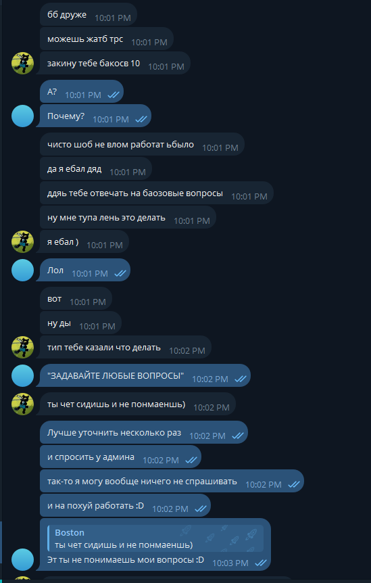The height and width of the screenshot is (583, 371).
Task: Select the message "чисто шоб не влом работат ьбыло"
Action: [142, 144]
